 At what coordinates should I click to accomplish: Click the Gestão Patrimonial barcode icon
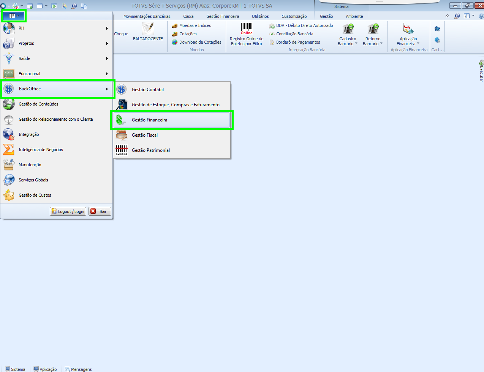122,150
